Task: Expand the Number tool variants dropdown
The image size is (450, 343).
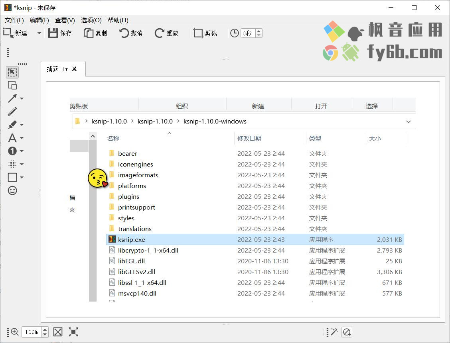Action: (x=22, y=151)
